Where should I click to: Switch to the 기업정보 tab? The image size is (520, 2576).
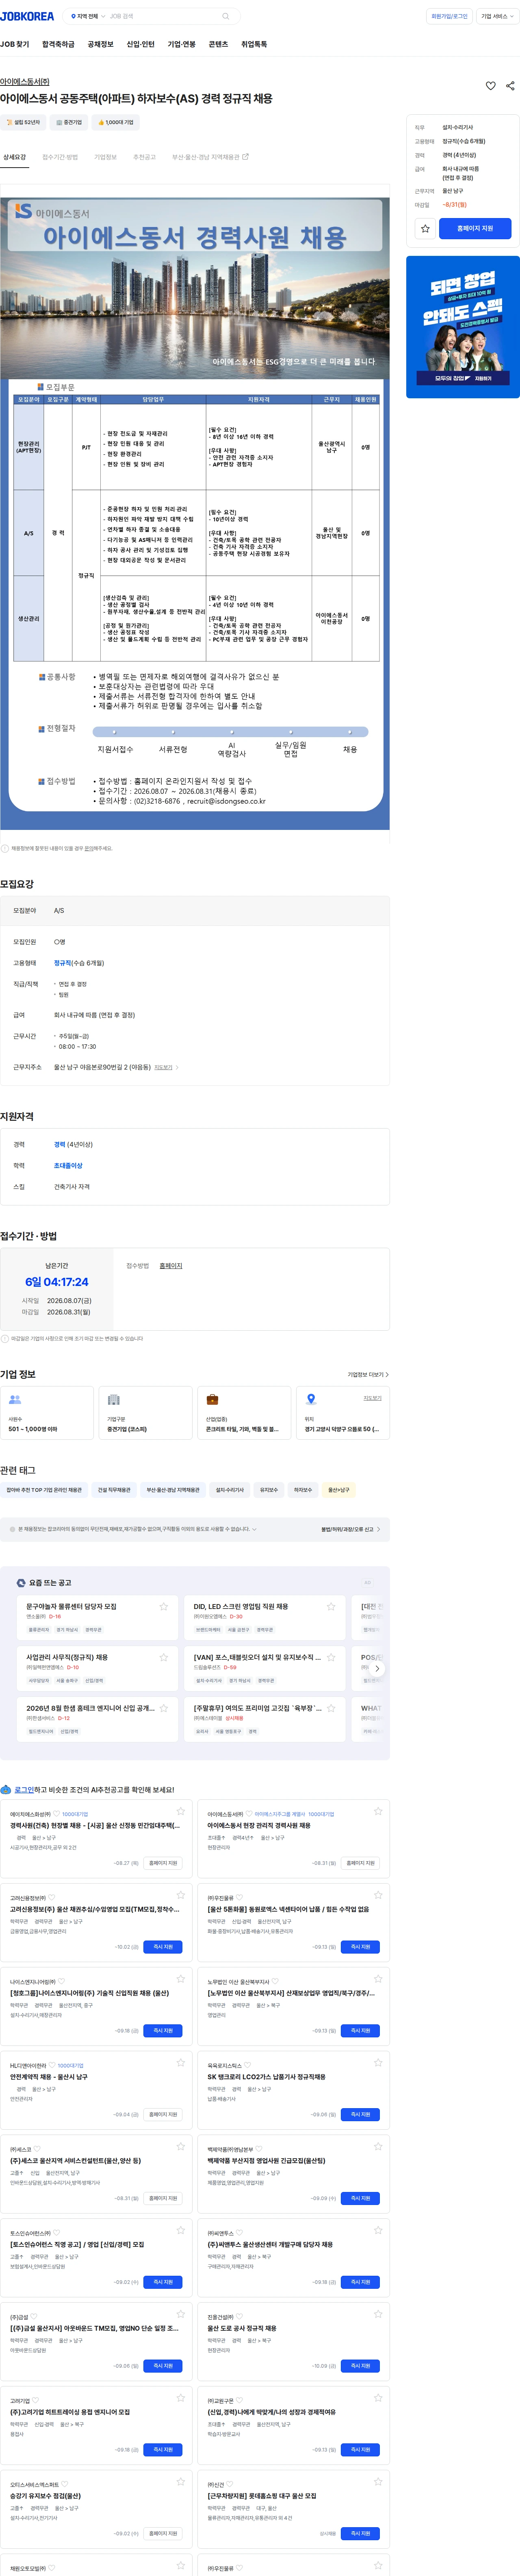105,157
